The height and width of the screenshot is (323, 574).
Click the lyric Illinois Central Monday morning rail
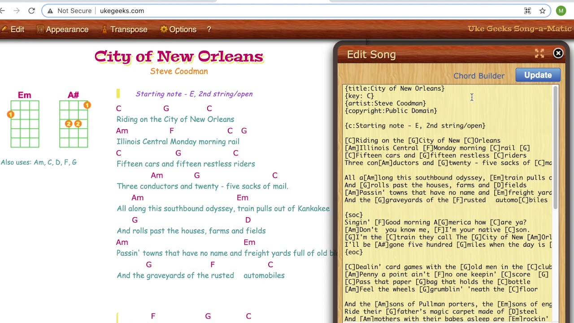point(178,142)
